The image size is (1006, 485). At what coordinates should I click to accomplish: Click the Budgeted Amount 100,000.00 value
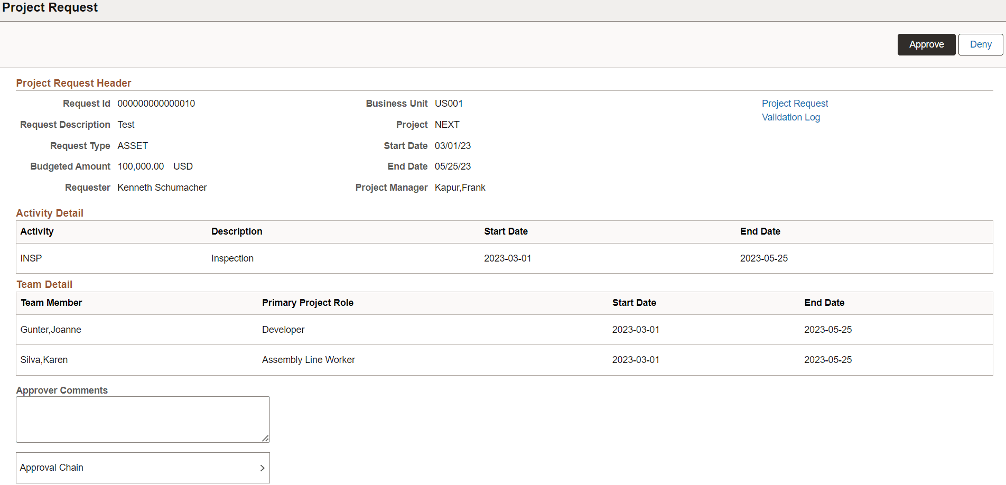141,166
